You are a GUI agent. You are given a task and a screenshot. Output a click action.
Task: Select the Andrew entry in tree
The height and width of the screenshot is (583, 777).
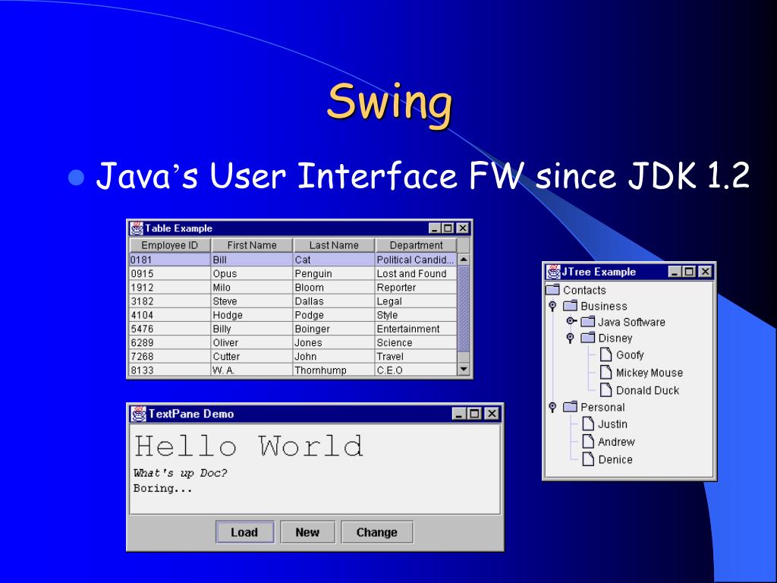(615, 442)
